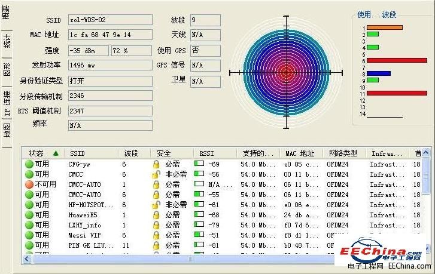Click the padlock icon for Messi VIP
The height and width of the screenshot is (274, 435).
click(156, 235)
